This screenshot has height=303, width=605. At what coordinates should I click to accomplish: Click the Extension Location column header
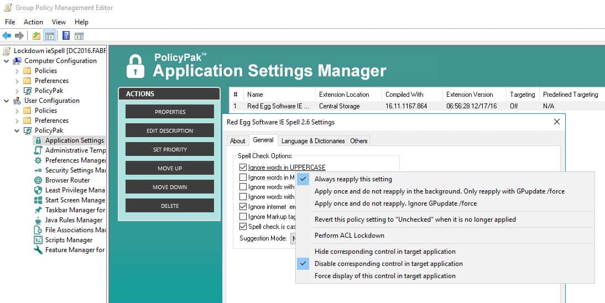tap(348, 95)
